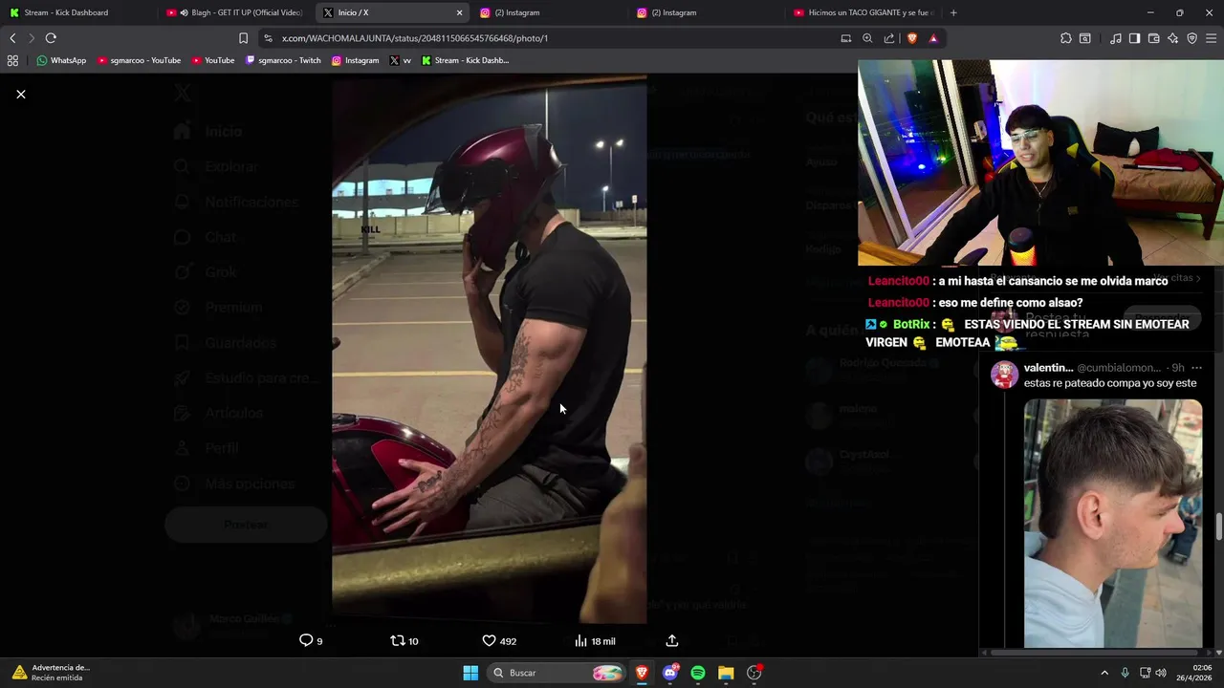Image resolution: width=1224 pixels, height=688 pixels.
Task: Open Brave Rewards triangle icon
Action: coord(933,38)
